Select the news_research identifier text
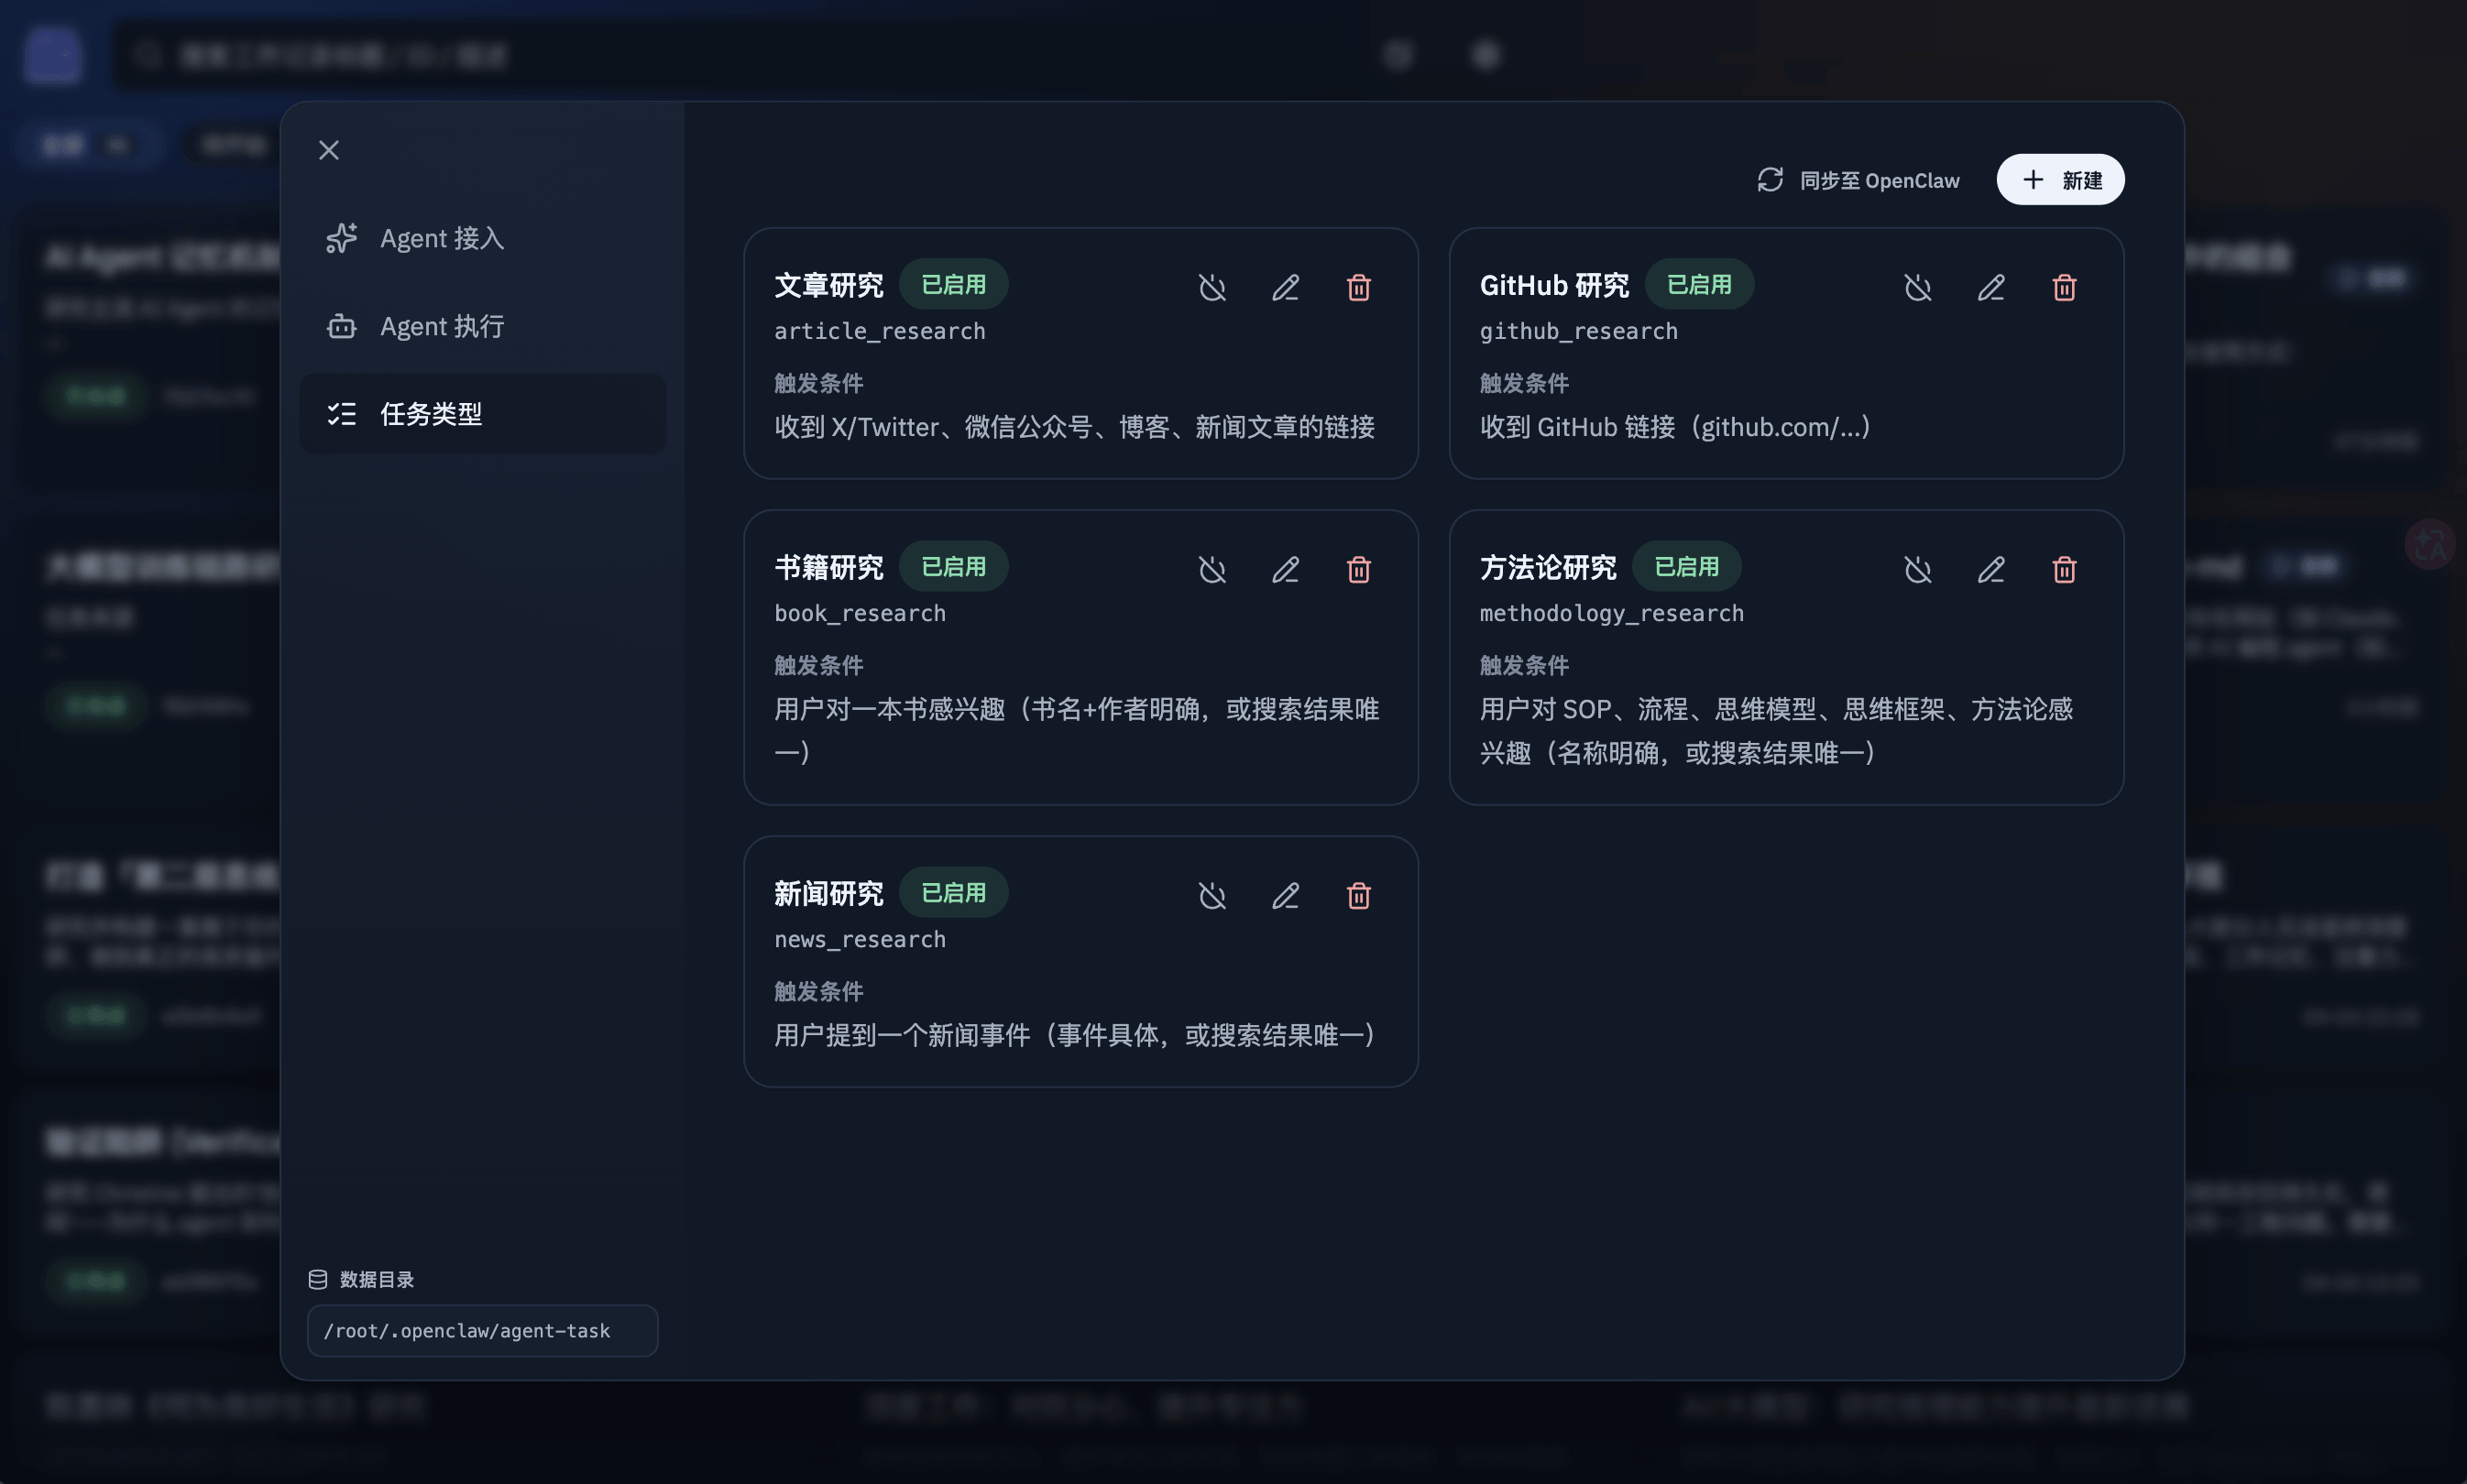Image resolution: width=2467 pixels, height=1484 pixels. [860, 939]
